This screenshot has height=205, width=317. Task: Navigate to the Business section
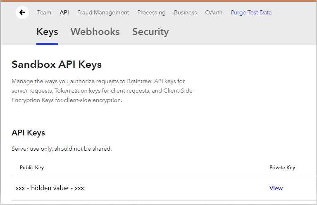tap(185, 12)
